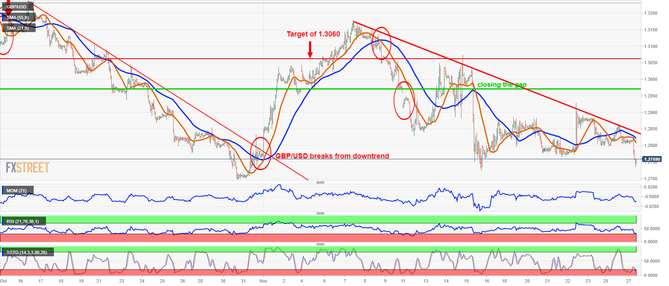Click divider handle above the SSTO pane
The image size is (669, 286).
(x=320, y=244)
